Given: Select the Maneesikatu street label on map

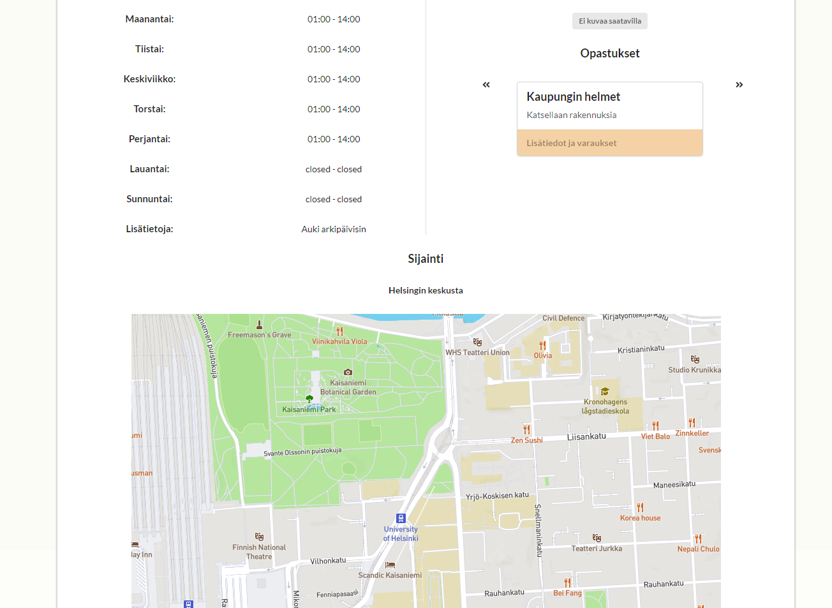Looking at the screenshot, I should coord(674,484).
